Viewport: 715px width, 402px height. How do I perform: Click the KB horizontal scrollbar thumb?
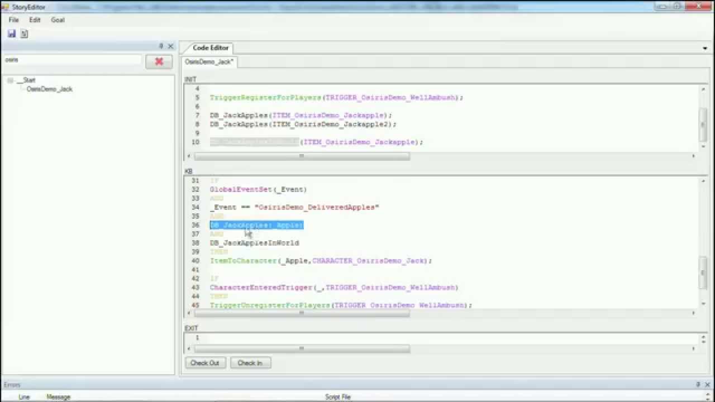pos(302,313)
